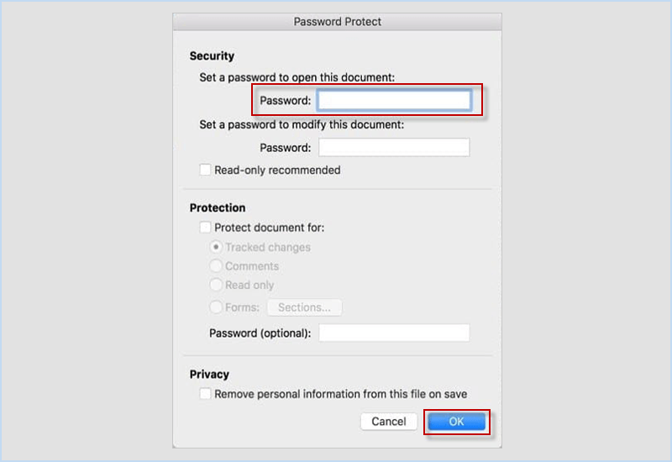The height and width of the screenshot is (462, 672).
Task: Click the password field for opening the document
Action: tap(393, 101)
